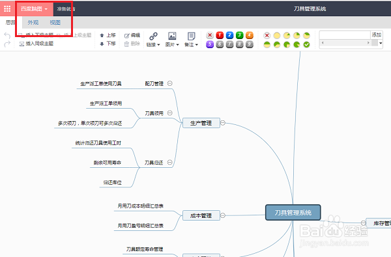391x257 pixels.
Task: Select the 配刀管理 node text
Action: click(x=154, y=84)
